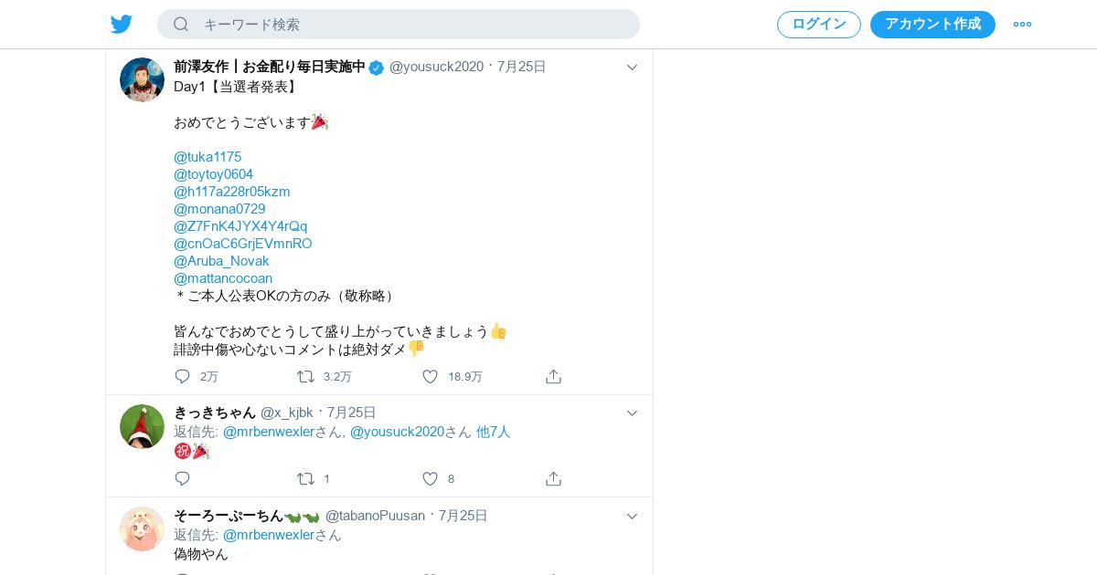
Task: Open the @tuka1175 mention link
Action: (208, 157)
